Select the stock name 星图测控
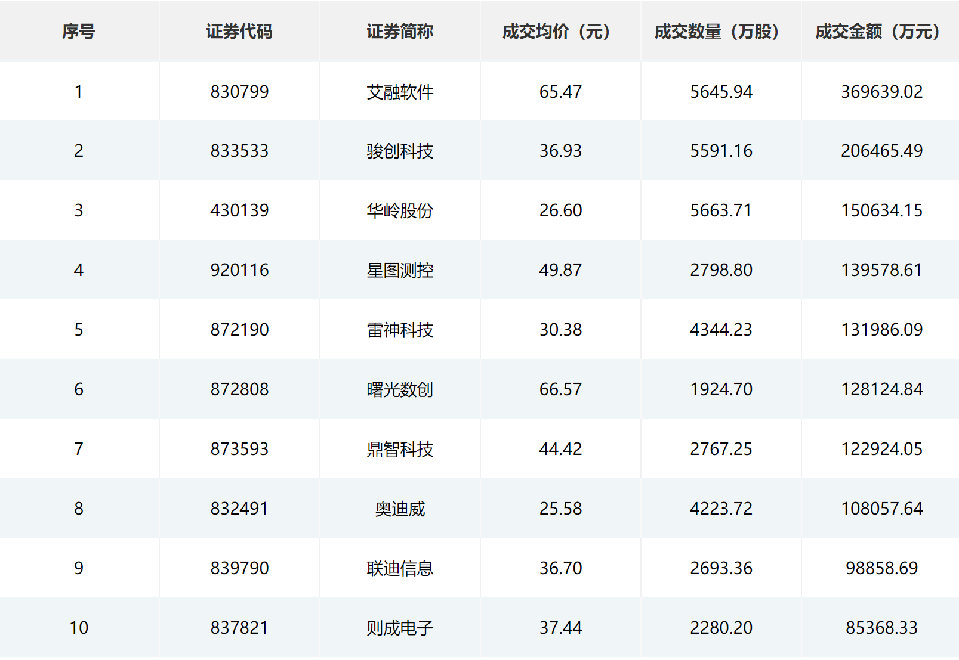 click(400, 270)
